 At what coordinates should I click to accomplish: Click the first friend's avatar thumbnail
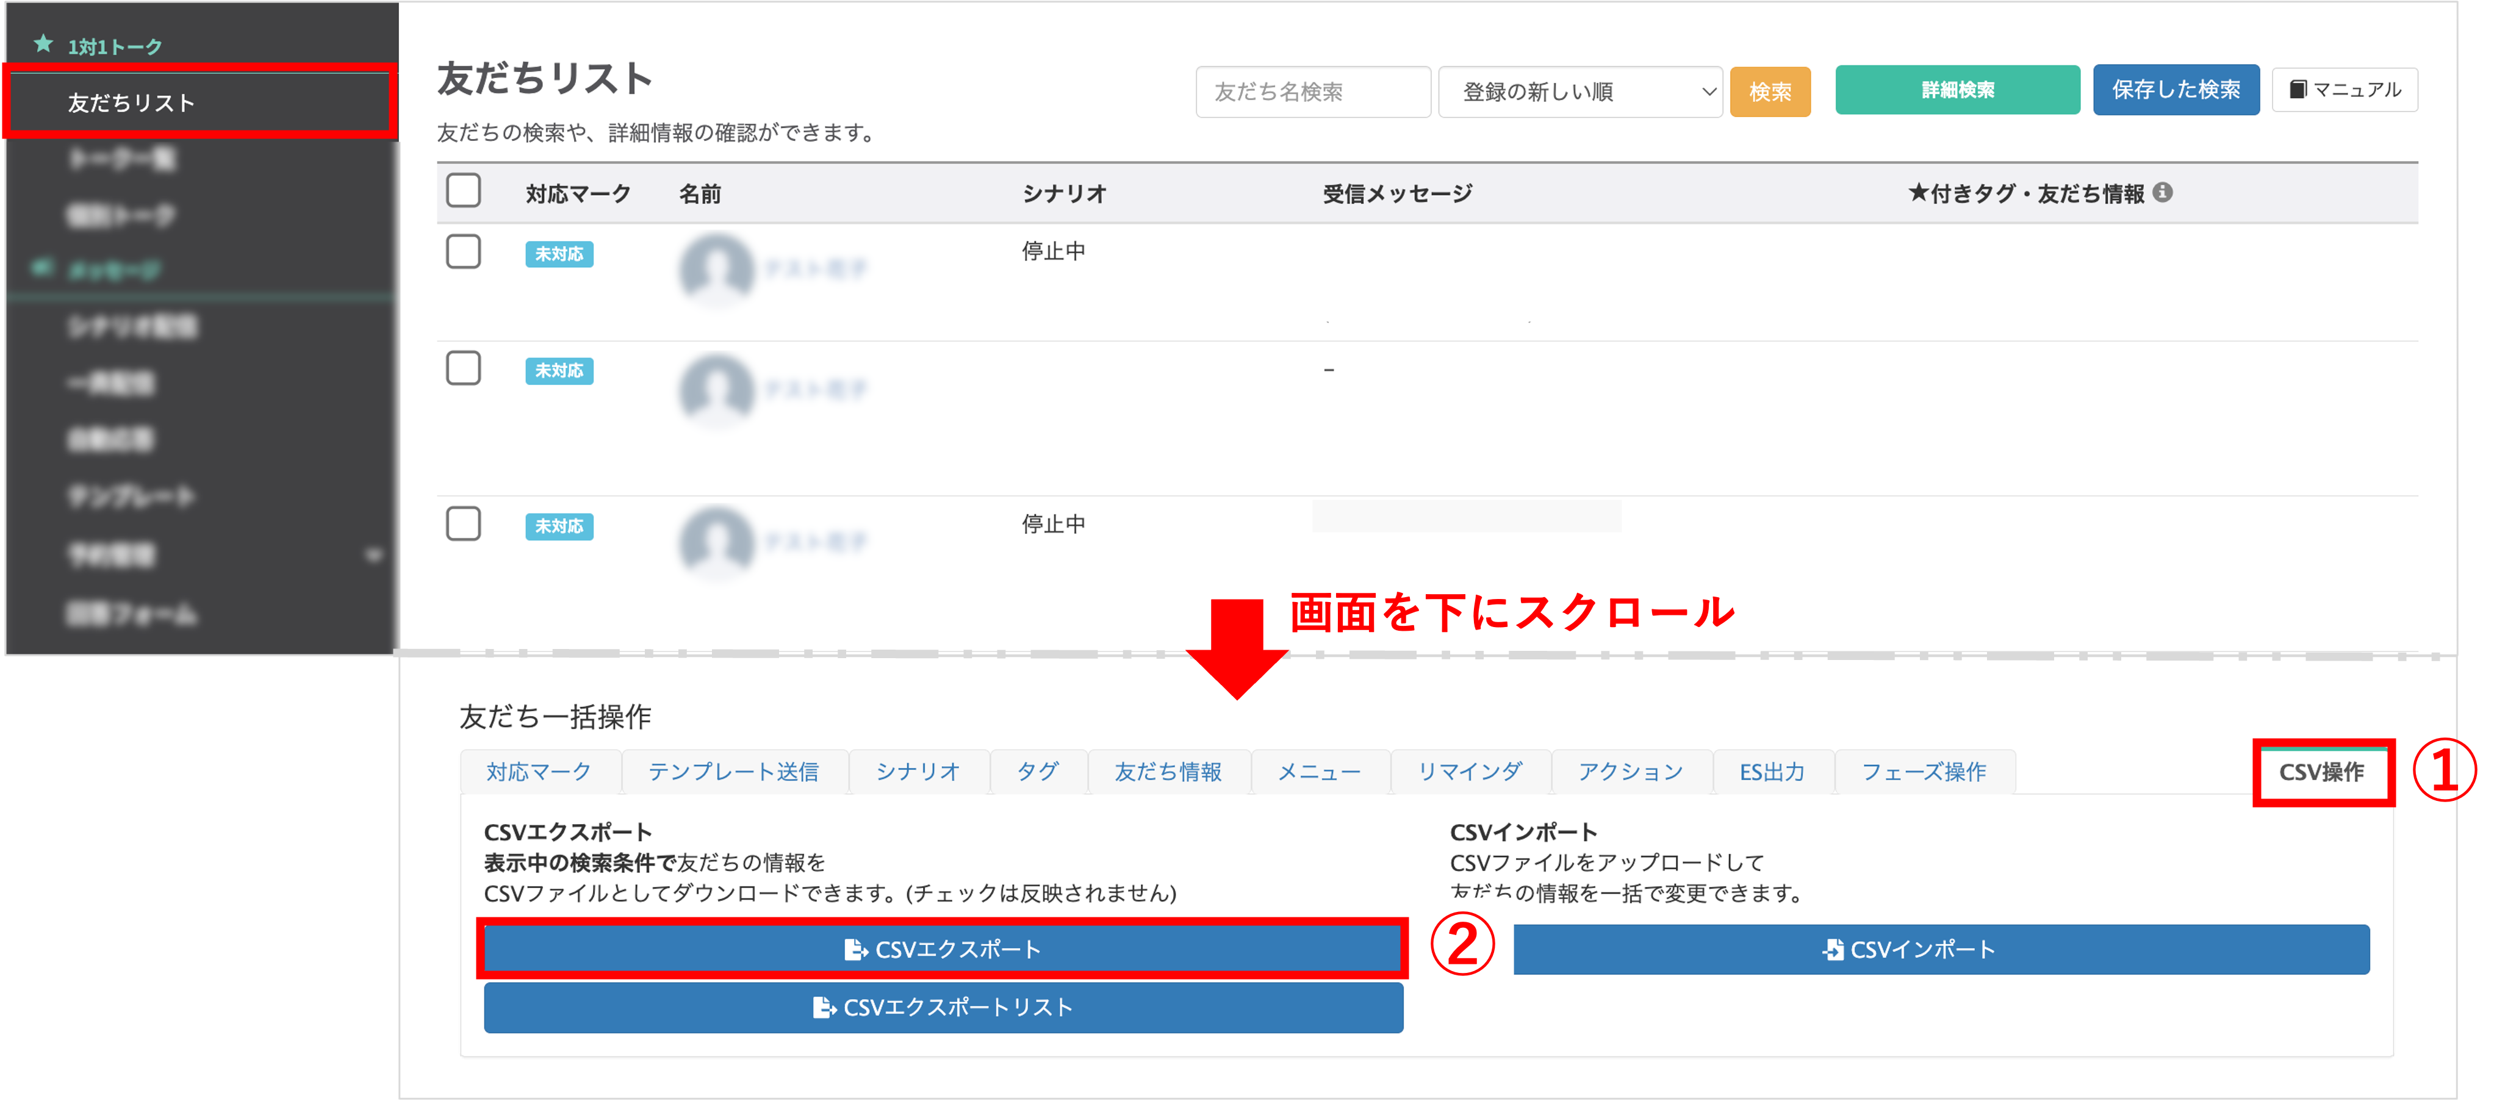(x=717, y=268)
